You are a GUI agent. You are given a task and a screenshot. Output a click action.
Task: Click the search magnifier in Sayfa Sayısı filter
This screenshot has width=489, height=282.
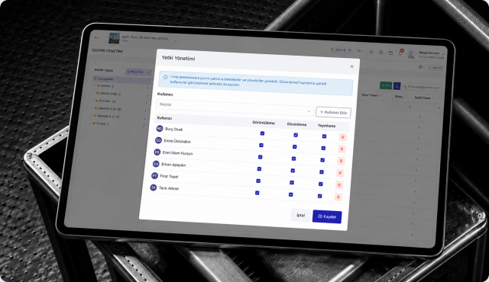[410, 107]
